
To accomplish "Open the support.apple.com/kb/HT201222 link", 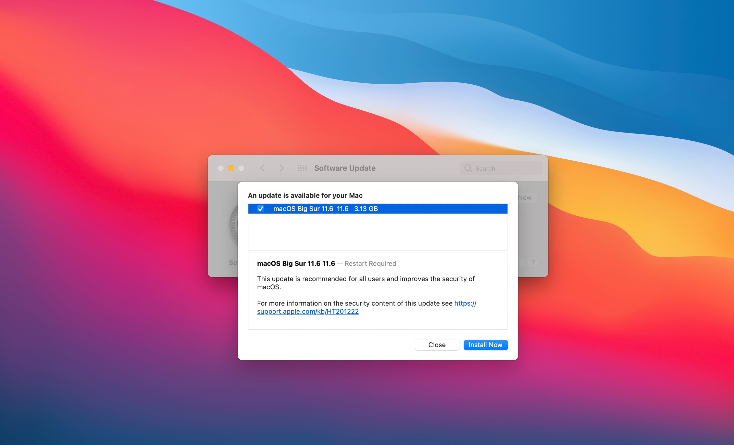I will click(x=308, y=311).
